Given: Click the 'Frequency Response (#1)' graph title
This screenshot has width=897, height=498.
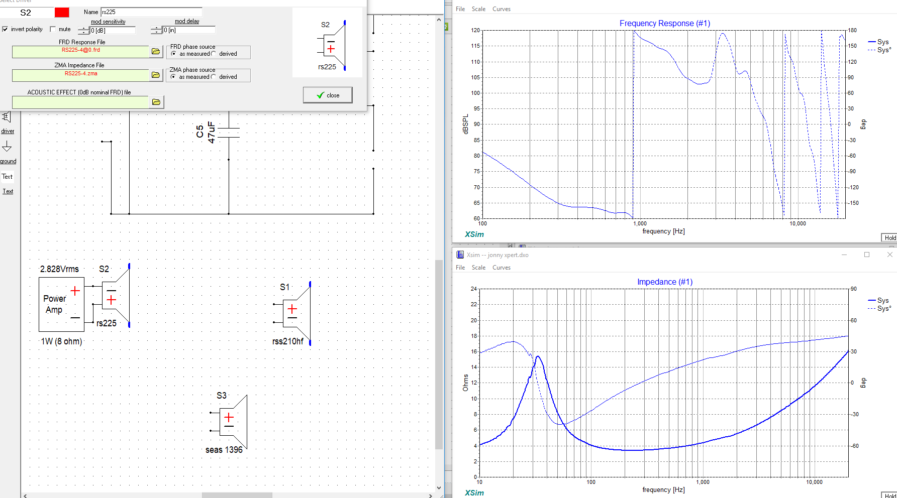Looking at the screenshot, I should (664, 24).
